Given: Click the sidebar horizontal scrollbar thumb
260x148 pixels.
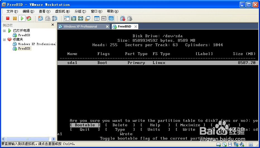Looking at the screenshot, I should 27,139.
